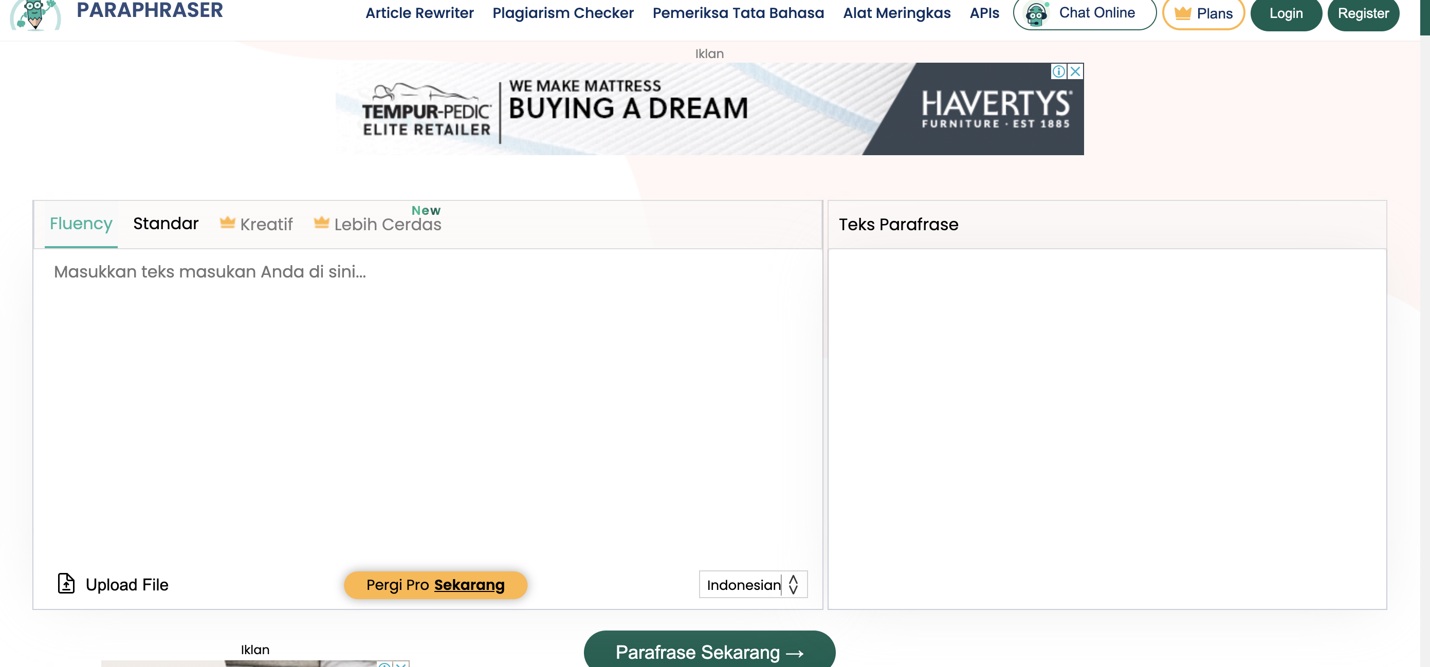1430x667 pixels.
Task: Click the Paraphraser pencil mascot logo
Action: [35, 14]
